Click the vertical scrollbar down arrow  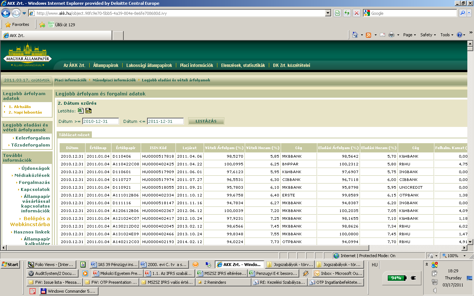[x=470, y=242]
